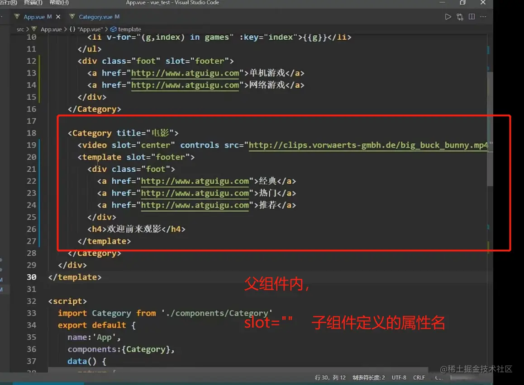
Task: Click the import Category statement on line 33
Action: coord(165,313)
